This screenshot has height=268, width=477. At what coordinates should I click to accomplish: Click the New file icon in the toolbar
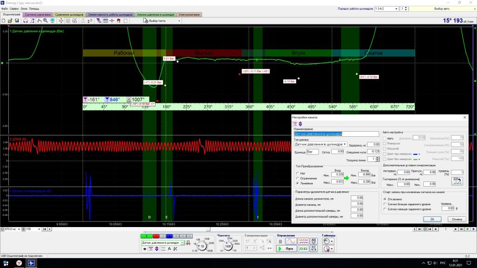(3, 20)
